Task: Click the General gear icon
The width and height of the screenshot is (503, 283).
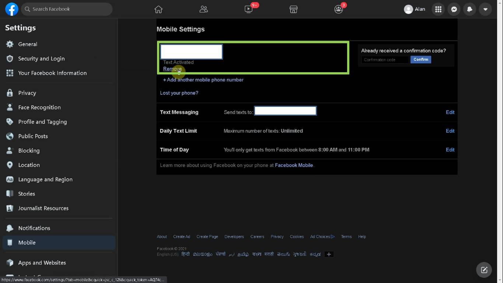Action: 10,44
